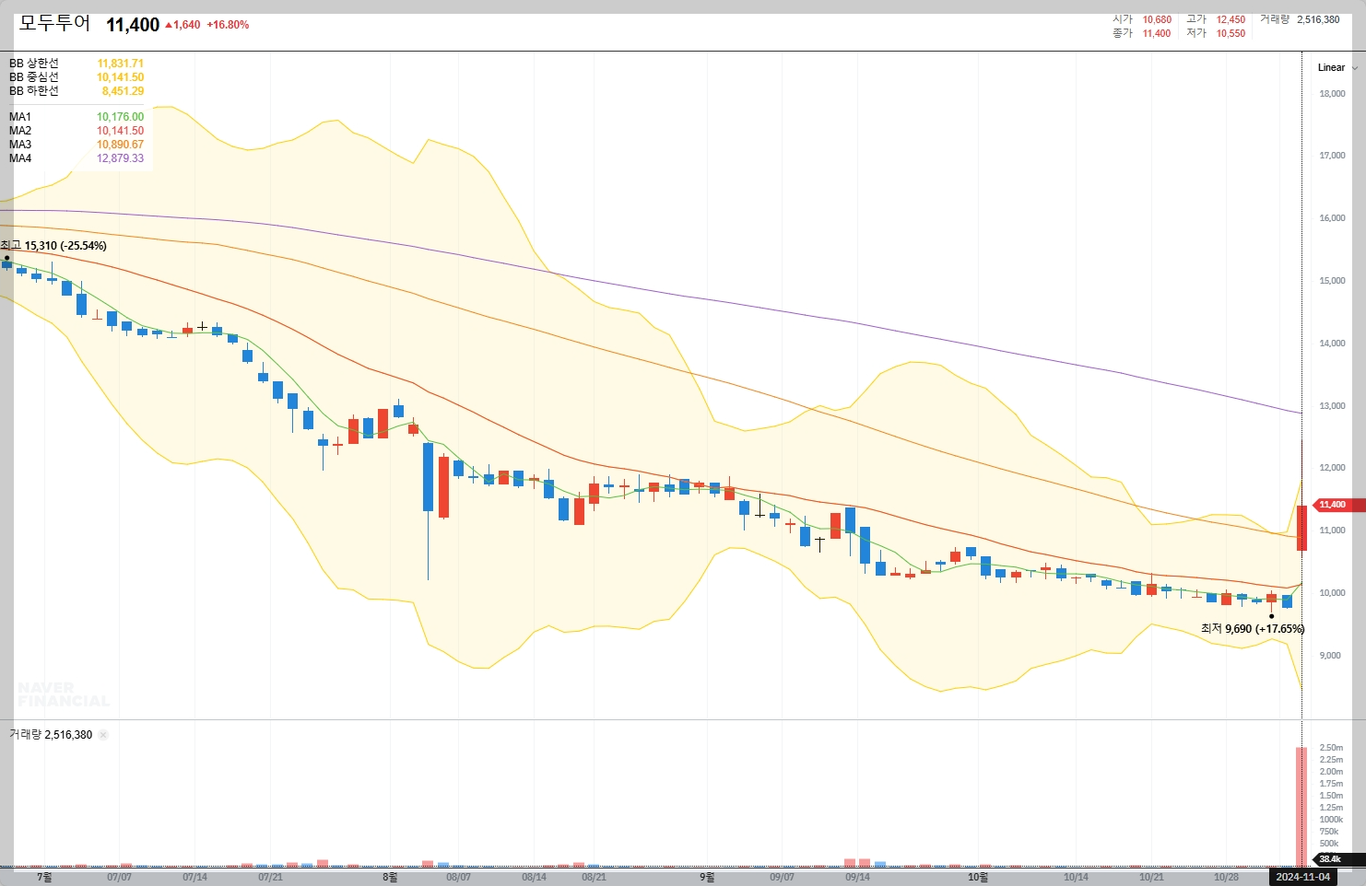Click the 08/07 date axis label
1366x886 pixels.
point(458,877)
